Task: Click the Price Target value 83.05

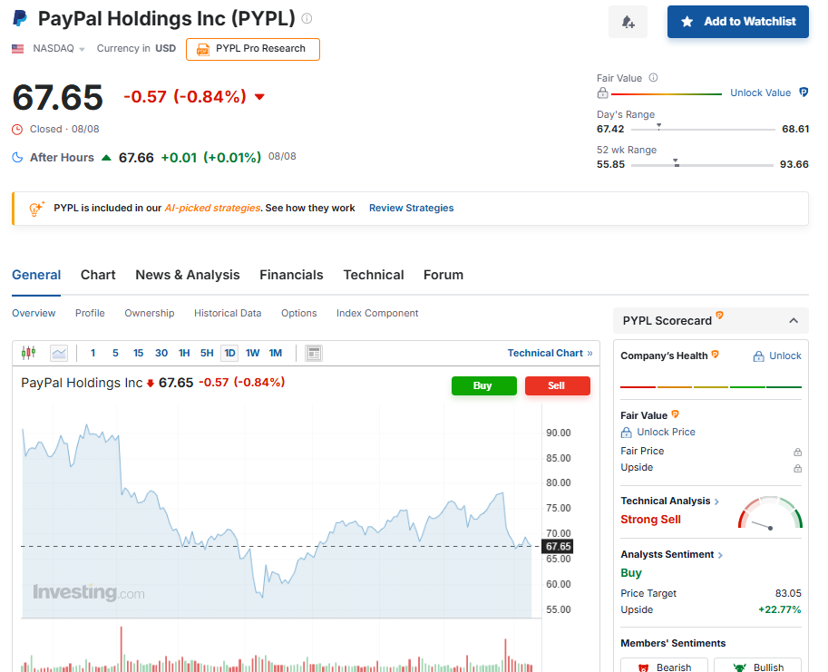Action: click(x=788, y=593)
